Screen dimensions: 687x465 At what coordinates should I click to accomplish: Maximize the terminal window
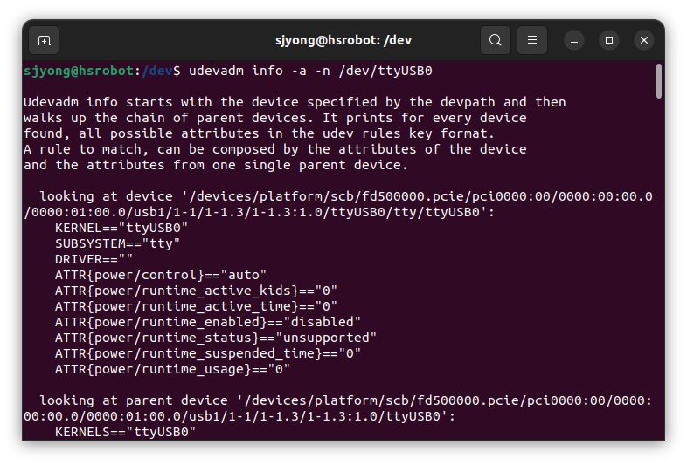(x=609, y=40)
